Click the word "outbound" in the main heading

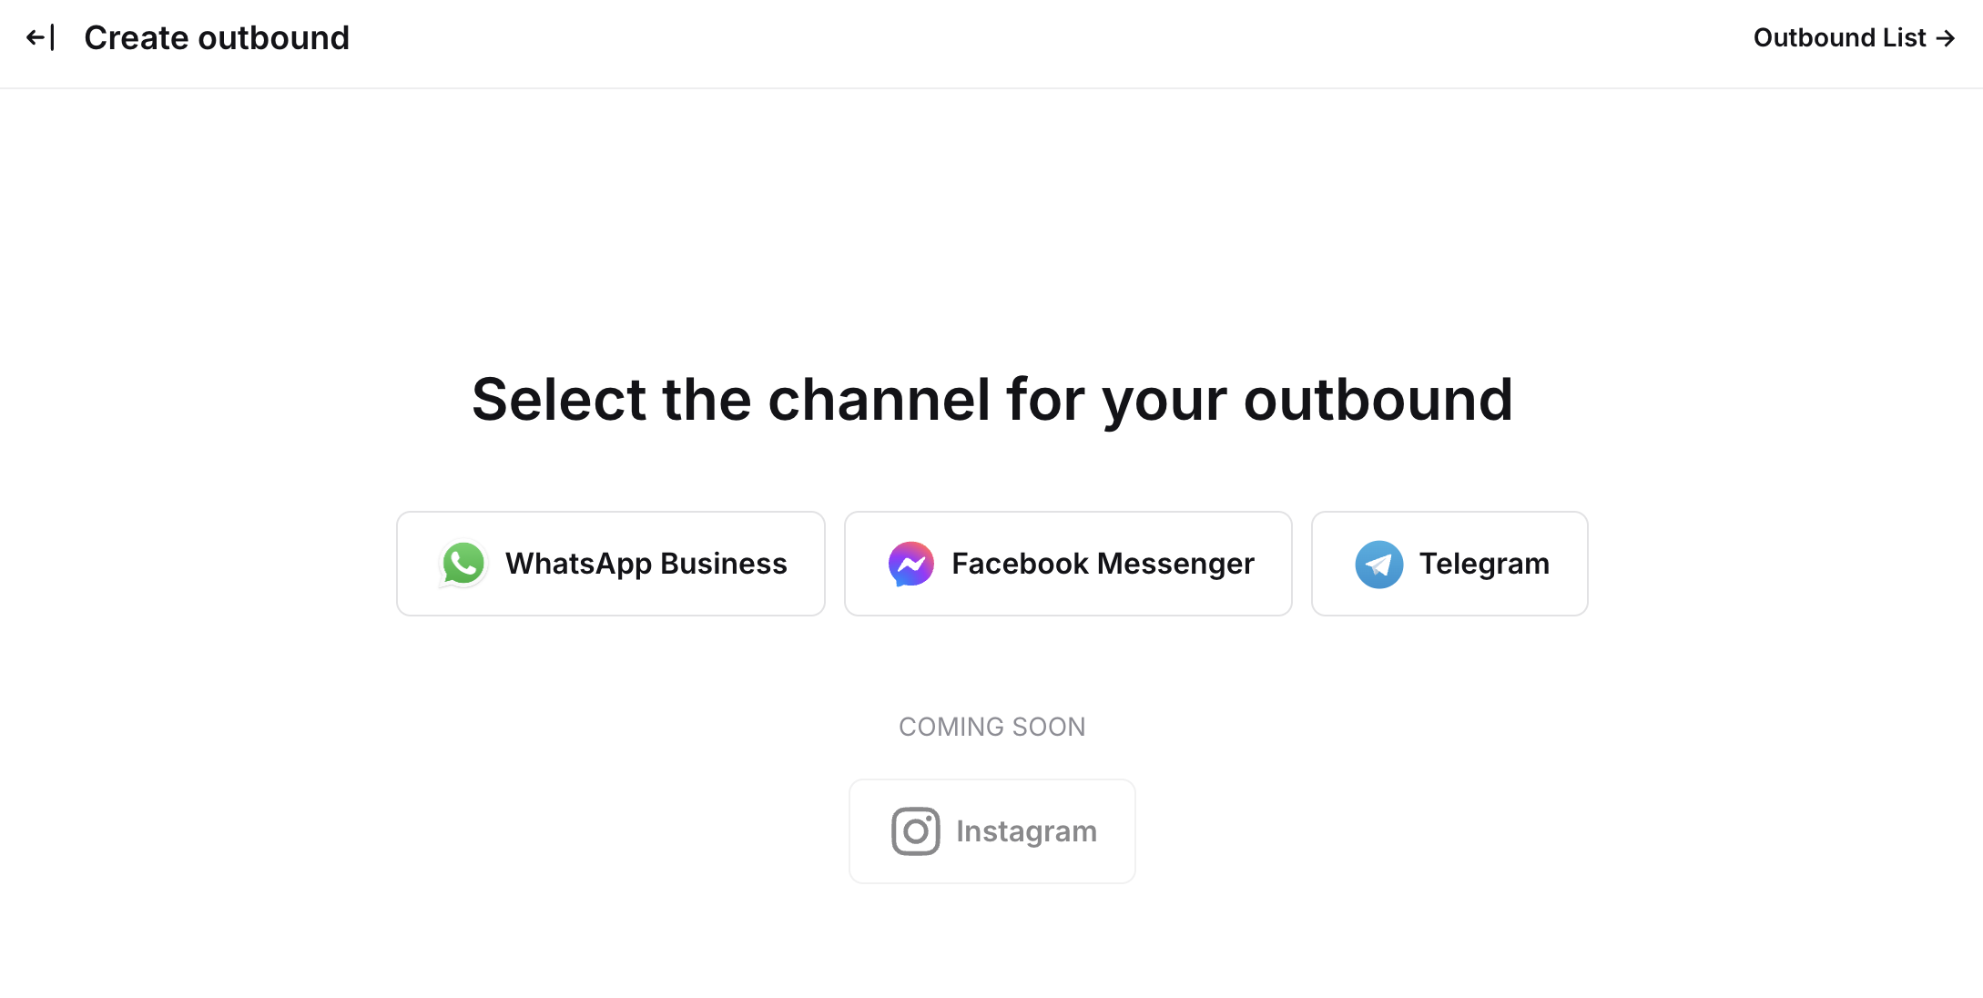[x=1378, y=399]
